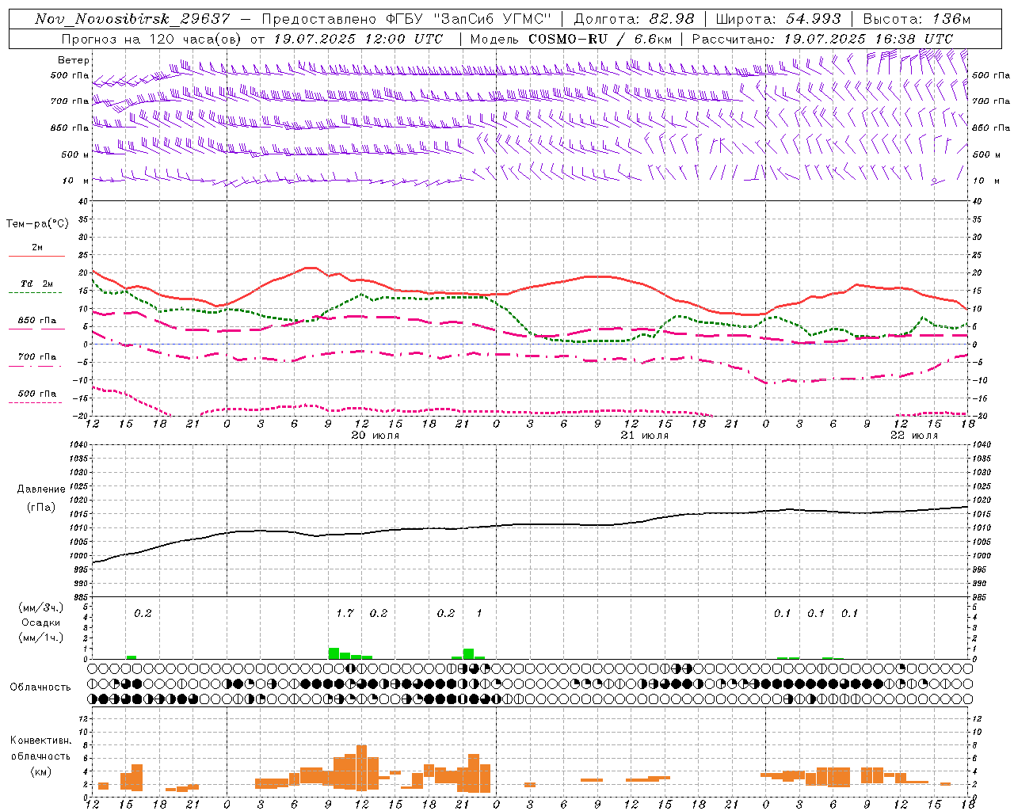
Task: Click the Широта: 54.993 latitude value
Action: [778, 19]
